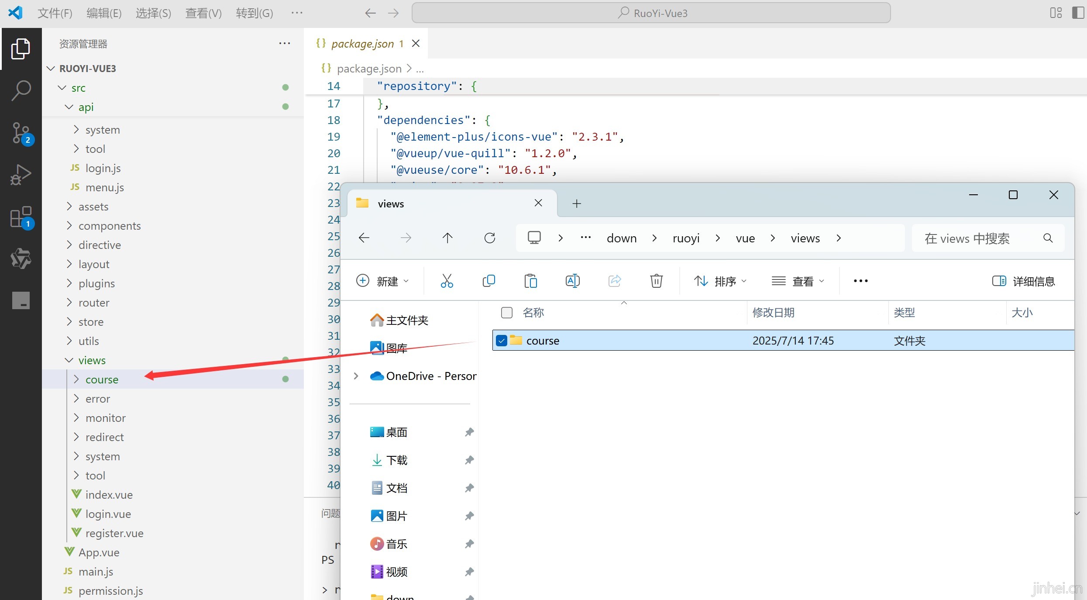Open the Run and Debug view
1087x600 pixels.
tap(21, 174)
